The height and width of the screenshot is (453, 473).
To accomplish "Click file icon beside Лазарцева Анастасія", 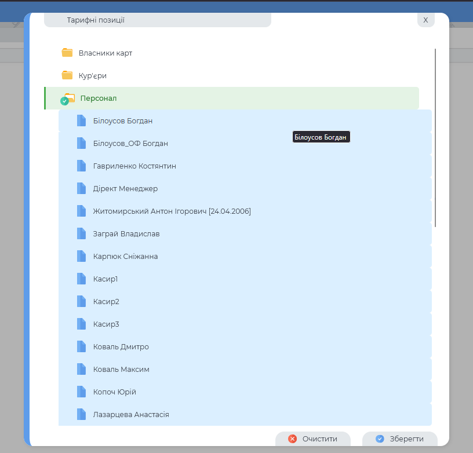I will point(81,414).
